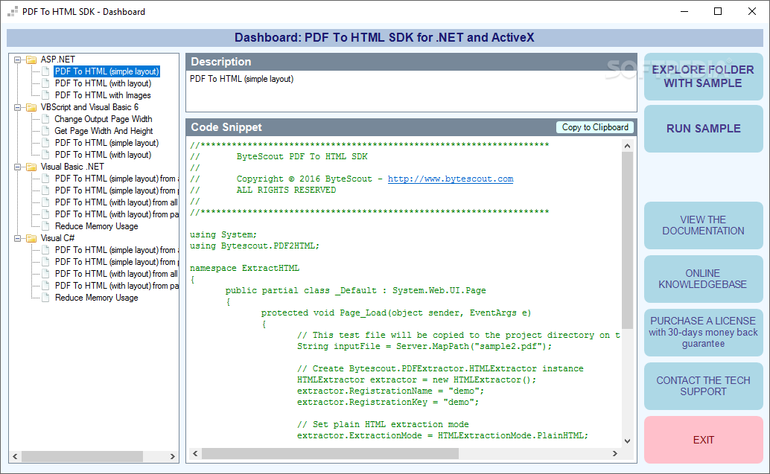This screenshot has width=770, height=474.
Task: Collapse the Visual C# tree node
Action: 18,238
